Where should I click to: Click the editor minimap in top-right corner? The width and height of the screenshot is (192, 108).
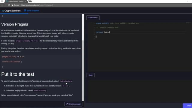(188, 23)
